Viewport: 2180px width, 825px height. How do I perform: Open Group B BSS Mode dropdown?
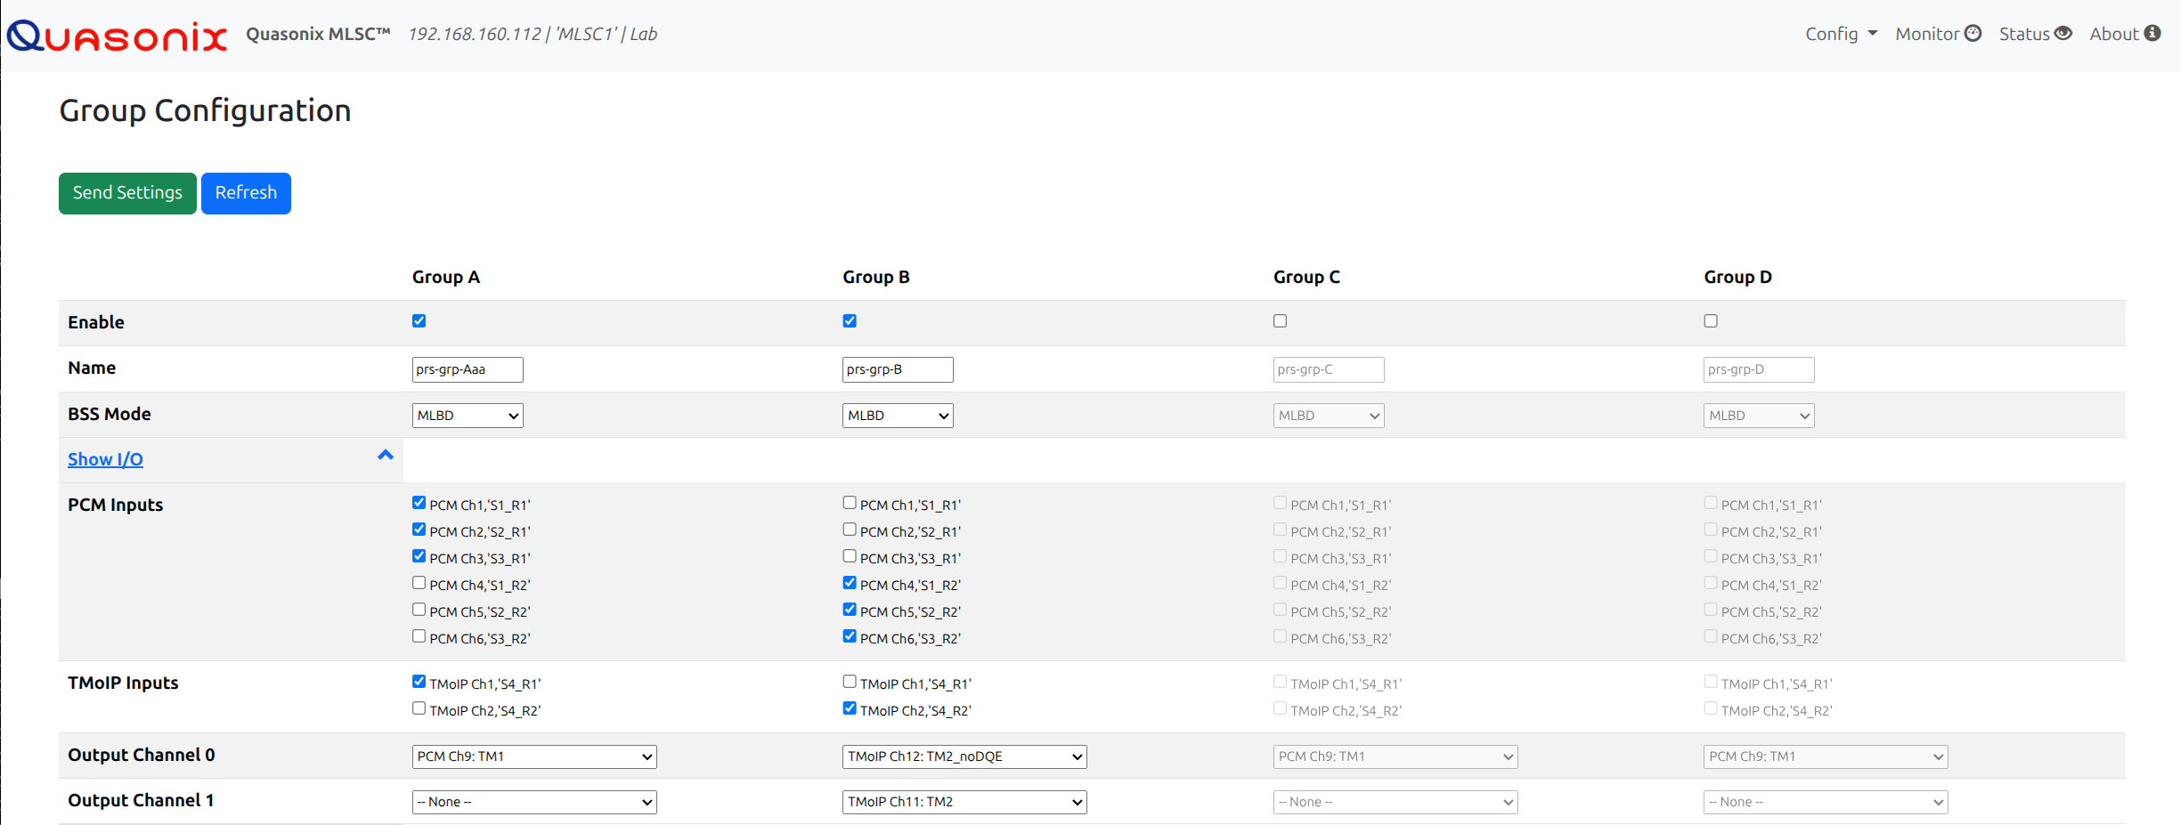pyautogui.click(x=898, y=416)
